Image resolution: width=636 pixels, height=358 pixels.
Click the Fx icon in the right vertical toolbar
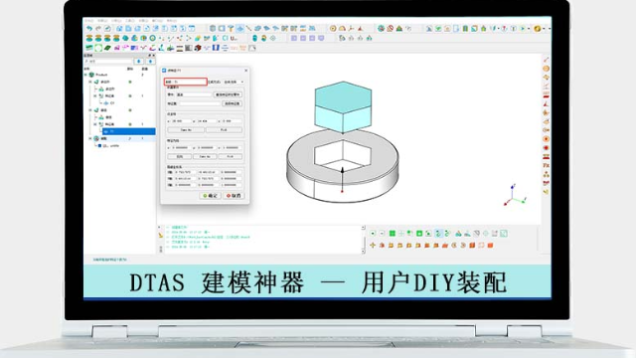pos(546,166)
